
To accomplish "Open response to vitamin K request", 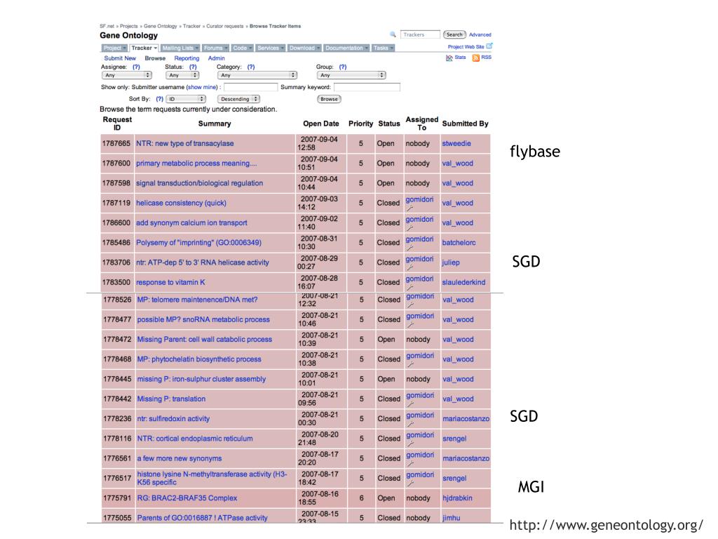I will (170, 282).
